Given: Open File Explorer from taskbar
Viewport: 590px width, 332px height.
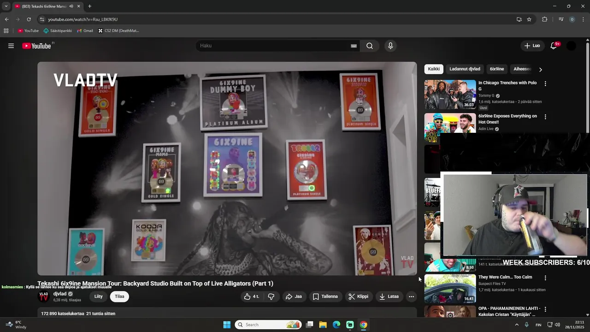Looking at the screenshot, I should 323,325.
